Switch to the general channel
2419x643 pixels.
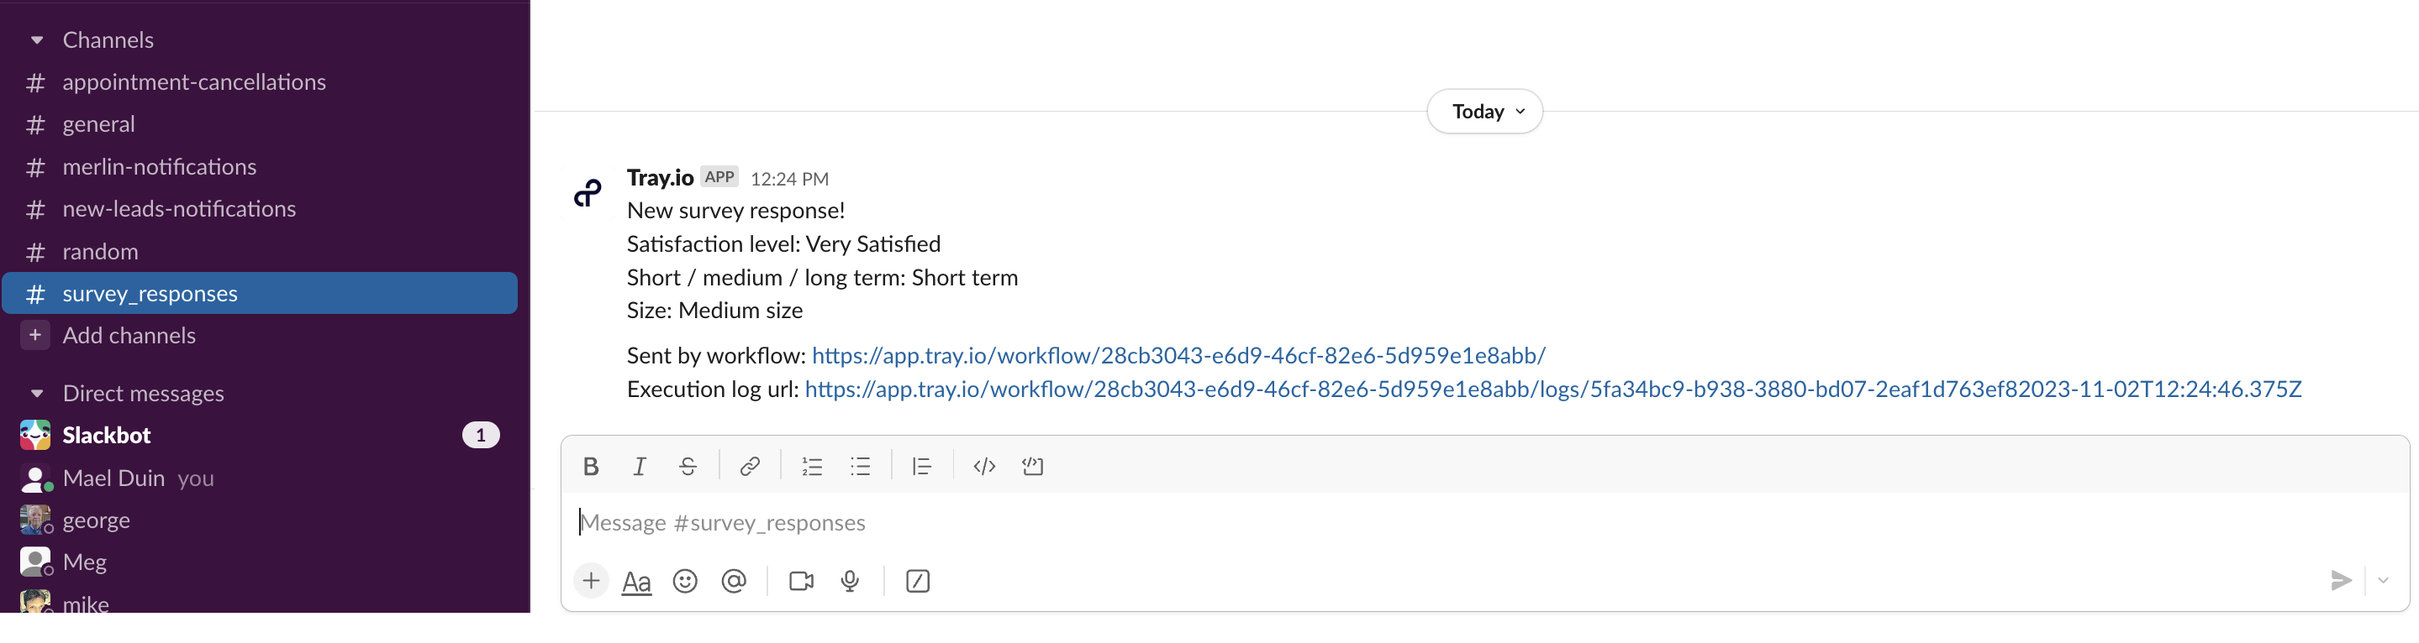pyautogui.click(x=97, y=123)
